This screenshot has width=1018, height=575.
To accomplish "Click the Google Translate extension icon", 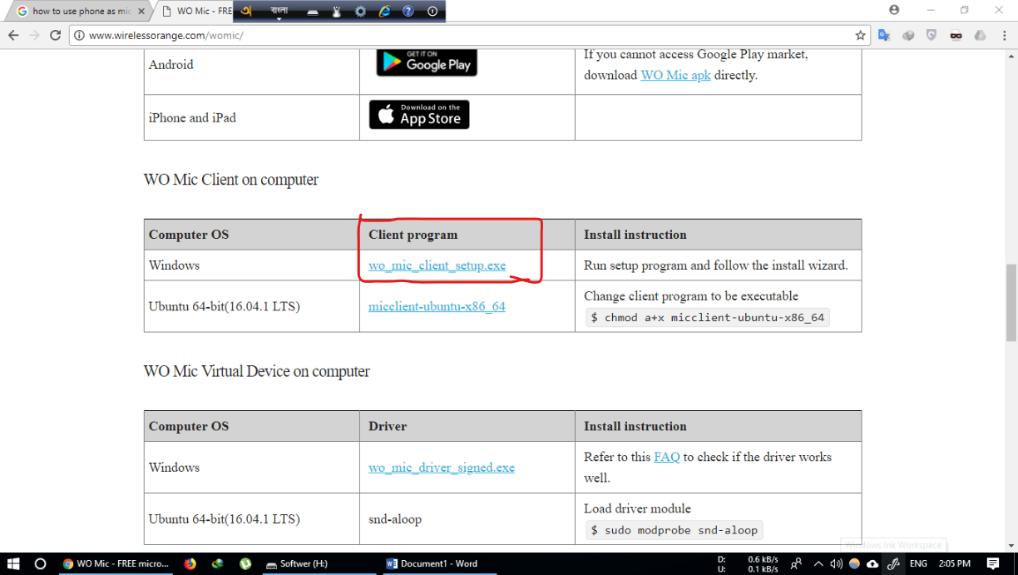I will point(884,36).
